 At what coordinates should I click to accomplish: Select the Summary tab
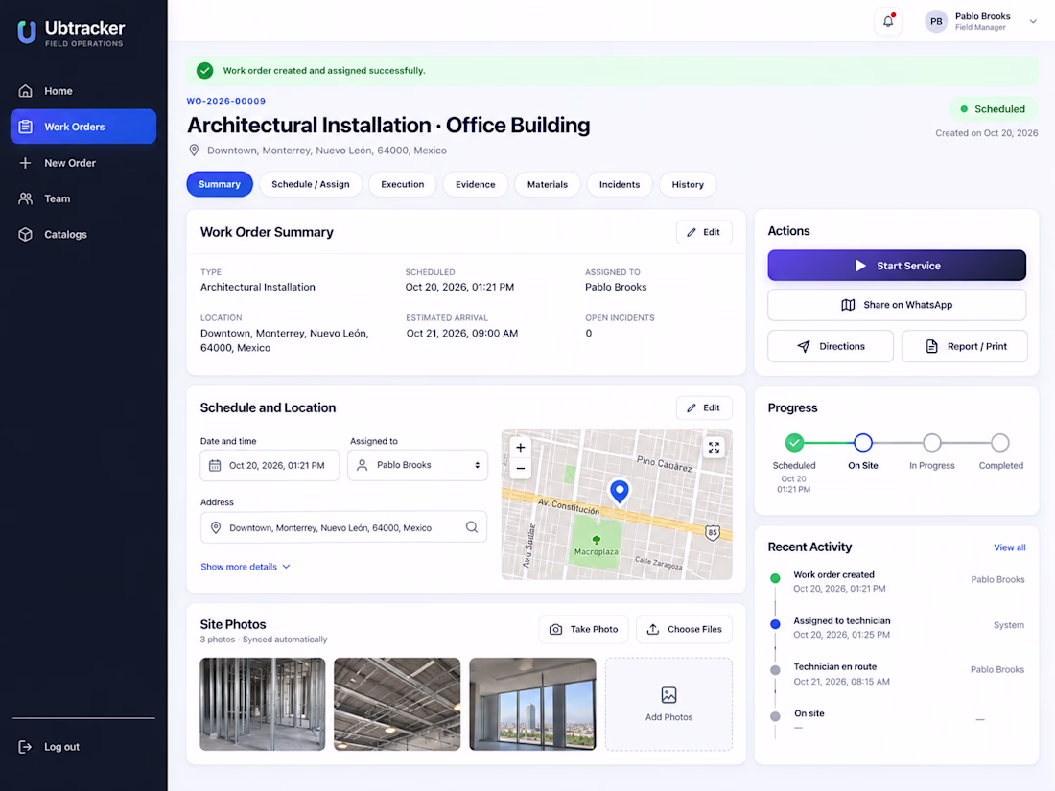coord(220,184)
